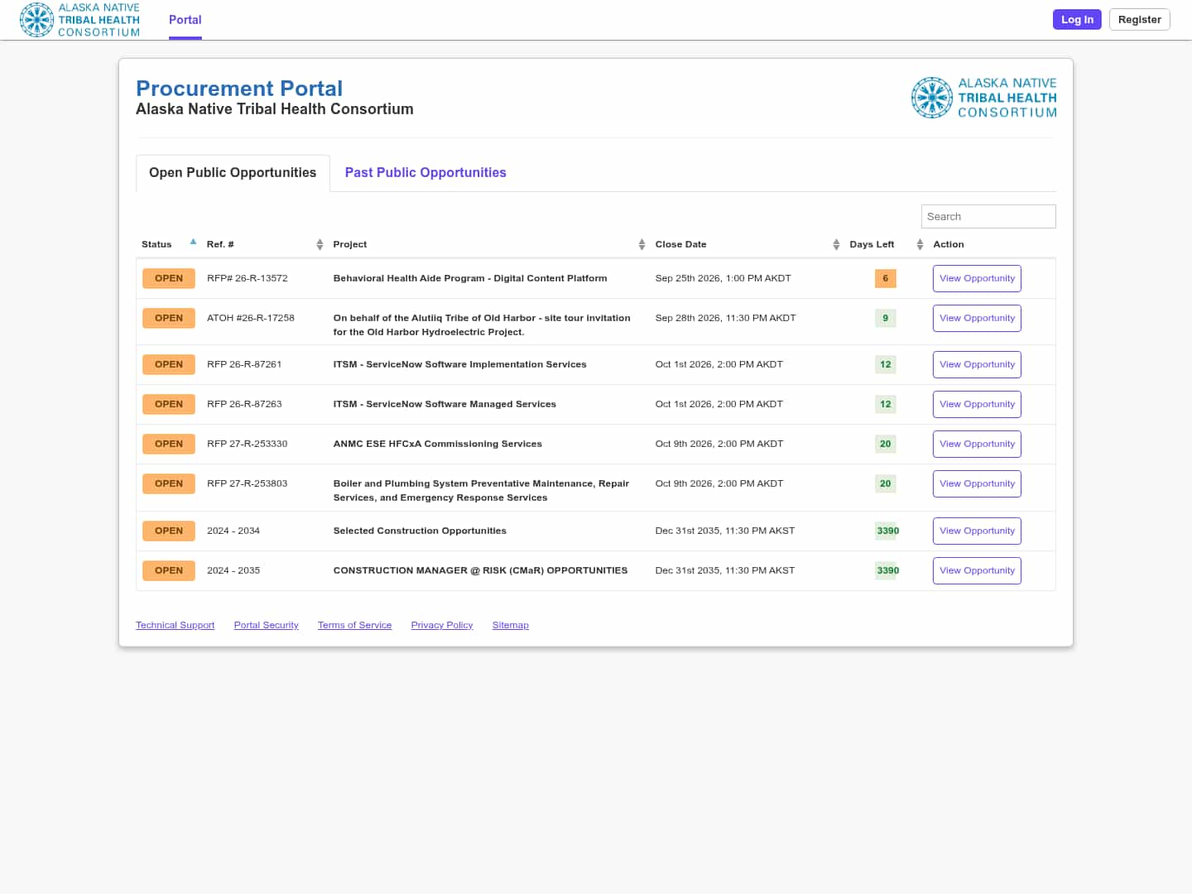Sort by Days Left using its sort arrows
The width and height of the screenshot is (1192, 894).
[x=920, y=244]
